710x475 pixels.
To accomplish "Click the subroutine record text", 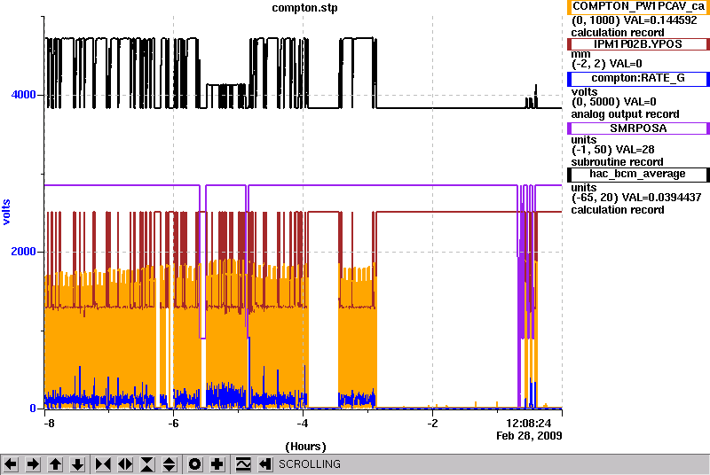I will pos(617,162).
